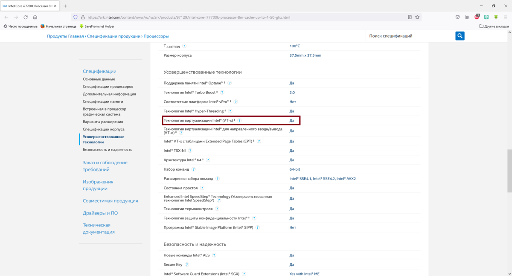
Task: Open help icon for Intel vPro platform
Action: [236, 102]
